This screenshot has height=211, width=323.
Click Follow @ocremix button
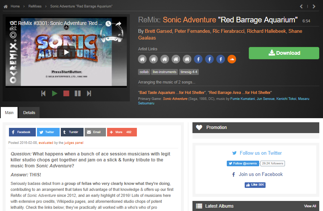pos(243,163)
